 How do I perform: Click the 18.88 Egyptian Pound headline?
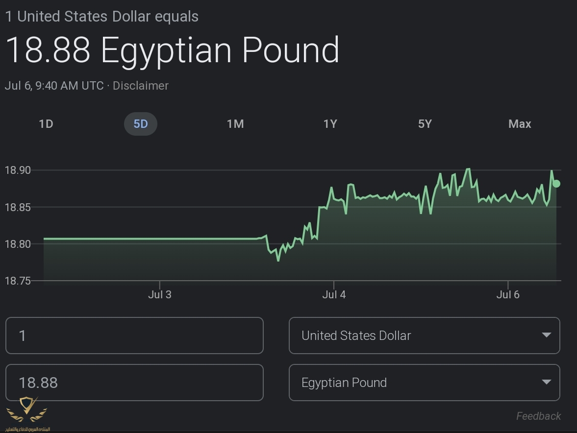172,50
